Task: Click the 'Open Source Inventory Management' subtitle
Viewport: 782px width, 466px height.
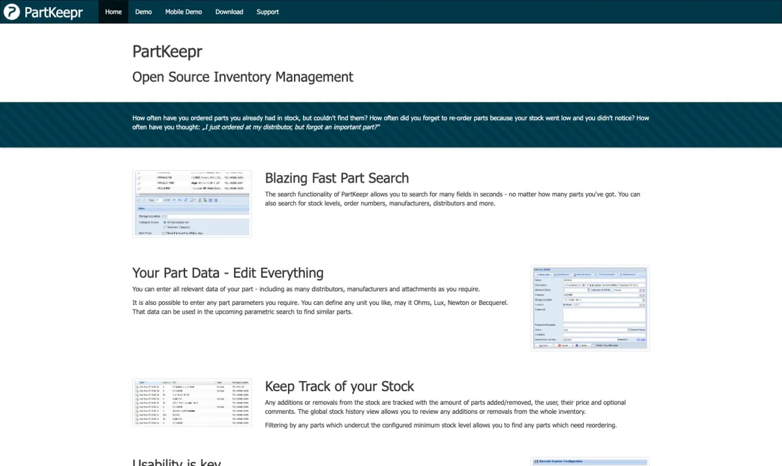Action: (242, 77)
